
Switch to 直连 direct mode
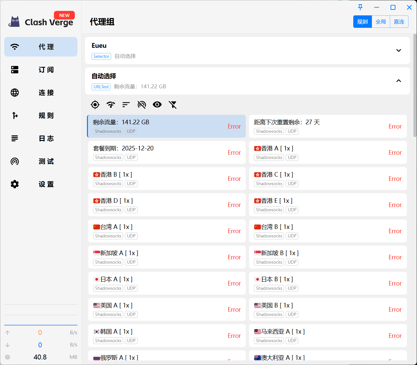tap(399, 22)
